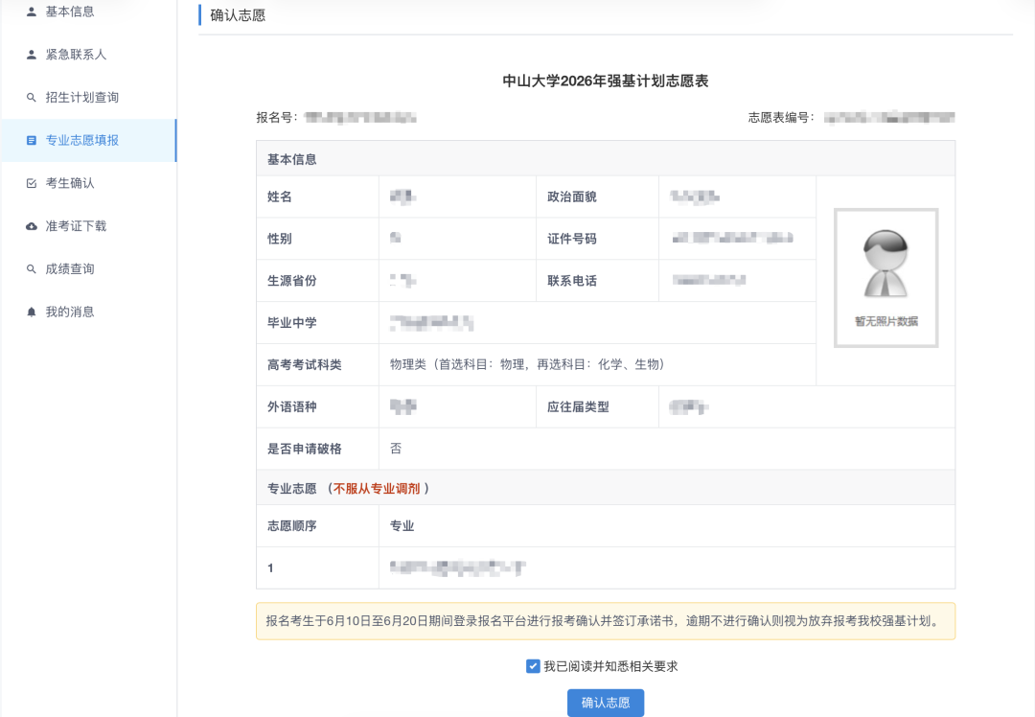Click the 确认志愿 page header title

tap(238, 15)
